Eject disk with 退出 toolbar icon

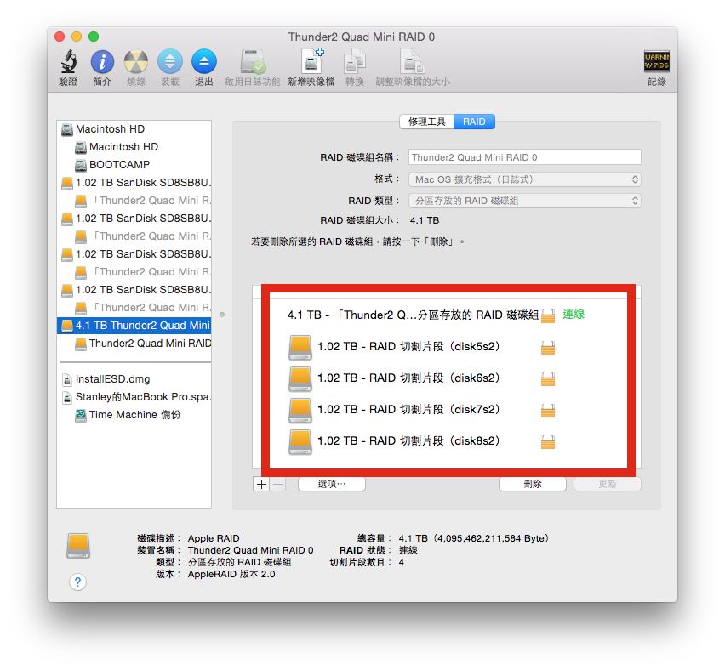pos(204,63)
